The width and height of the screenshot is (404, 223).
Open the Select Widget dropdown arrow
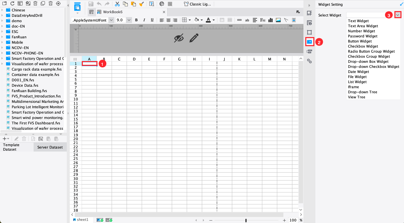[398, 15]
